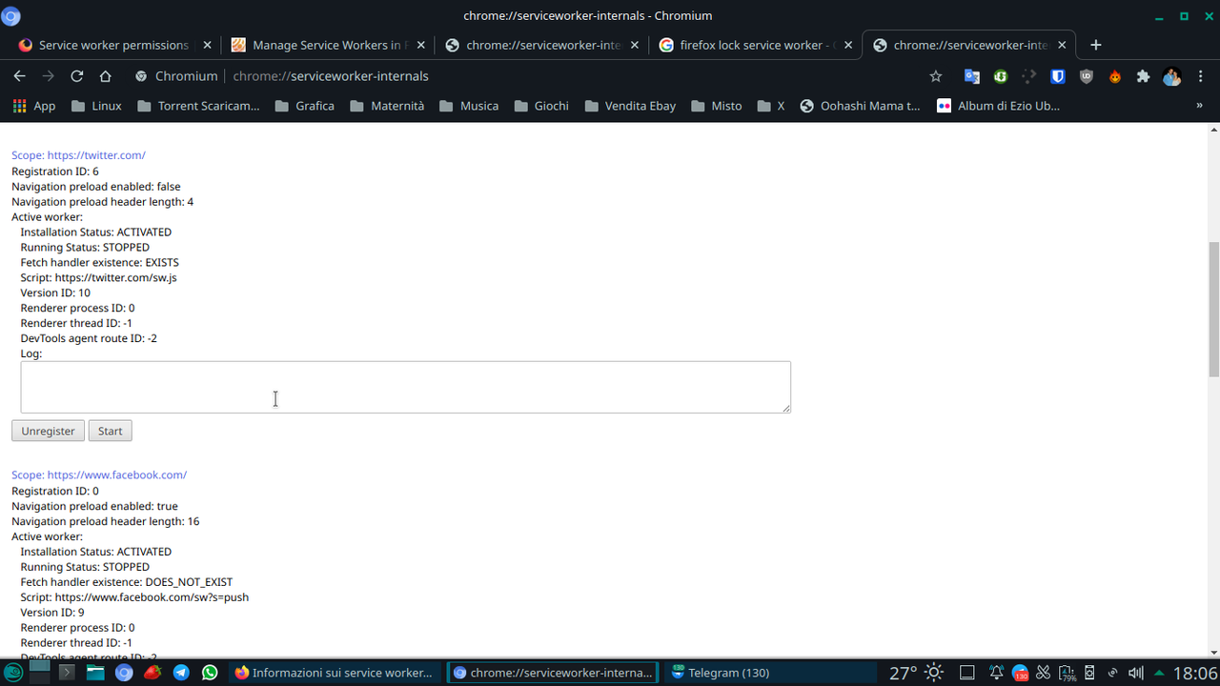Click the twitter.com sw.js script text
The height and width of the screenshot is (686, 1220).
(x=98, y=277)
